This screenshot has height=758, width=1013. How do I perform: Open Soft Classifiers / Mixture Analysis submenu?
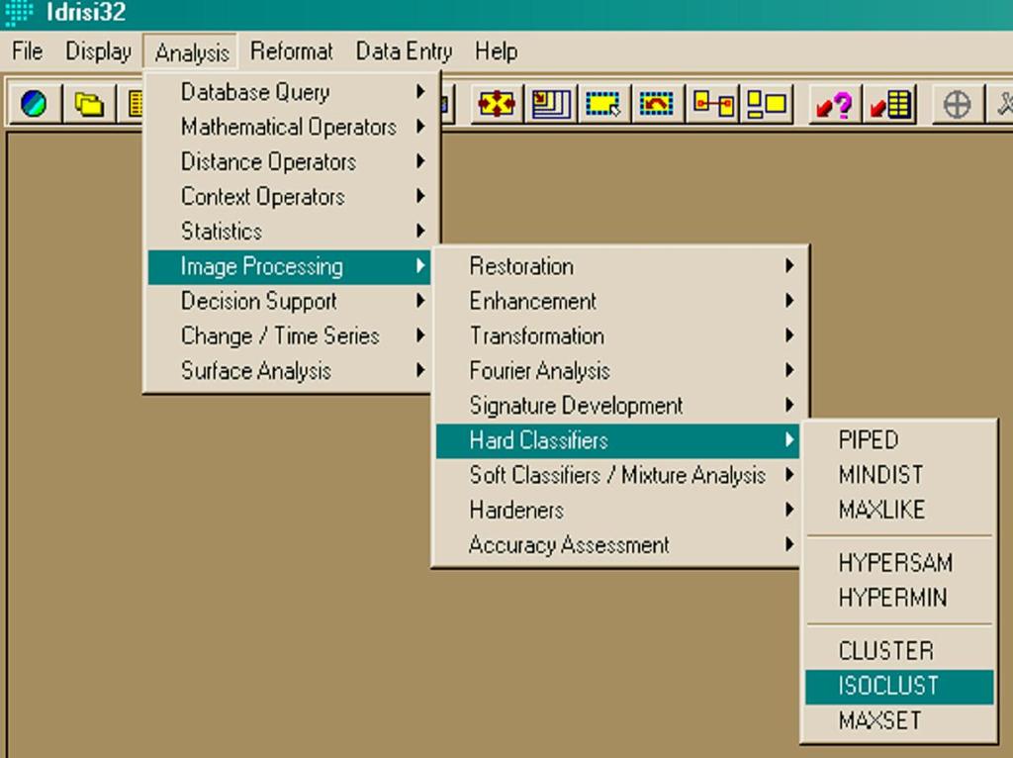[618, 476]
